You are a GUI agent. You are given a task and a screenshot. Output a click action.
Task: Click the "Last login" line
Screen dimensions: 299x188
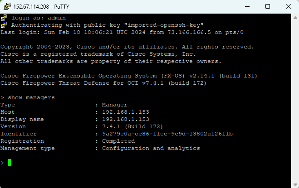(122, 32)
